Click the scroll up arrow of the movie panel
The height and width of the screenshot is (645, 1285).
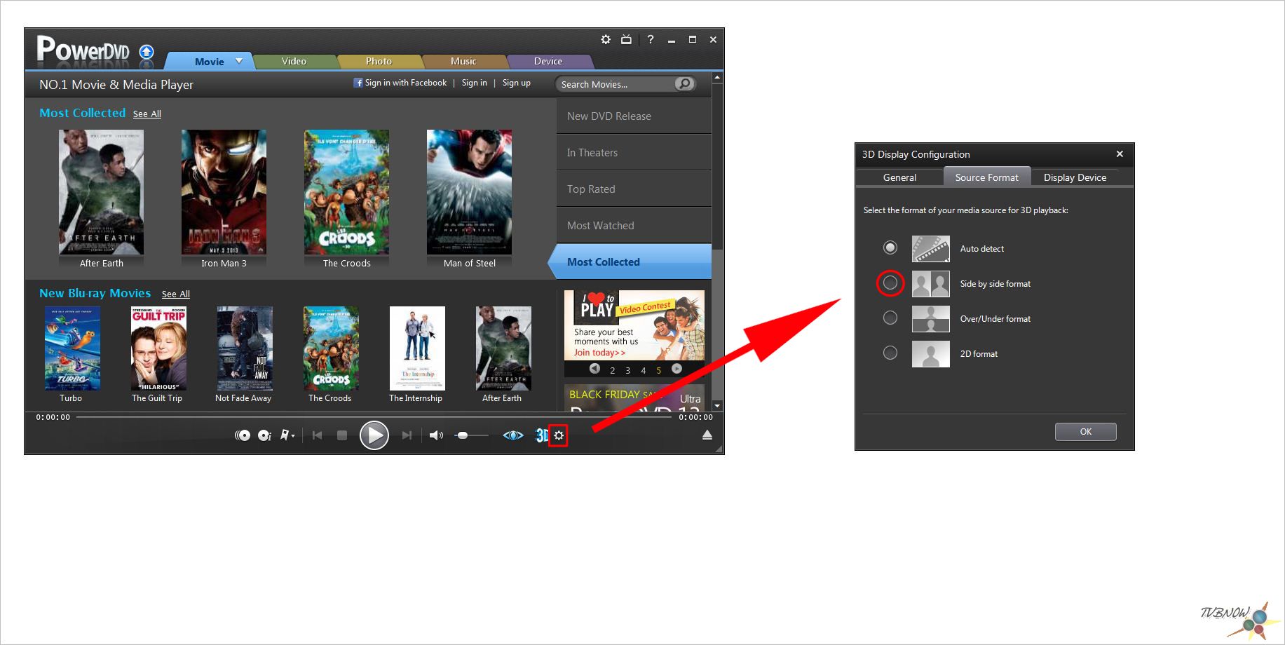pos(717,77)
